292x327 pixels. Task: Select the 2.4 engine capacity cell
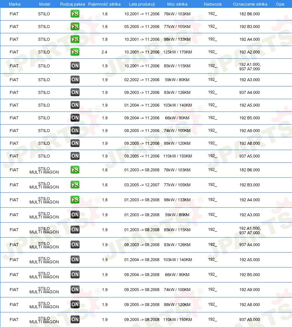point(104,52)
